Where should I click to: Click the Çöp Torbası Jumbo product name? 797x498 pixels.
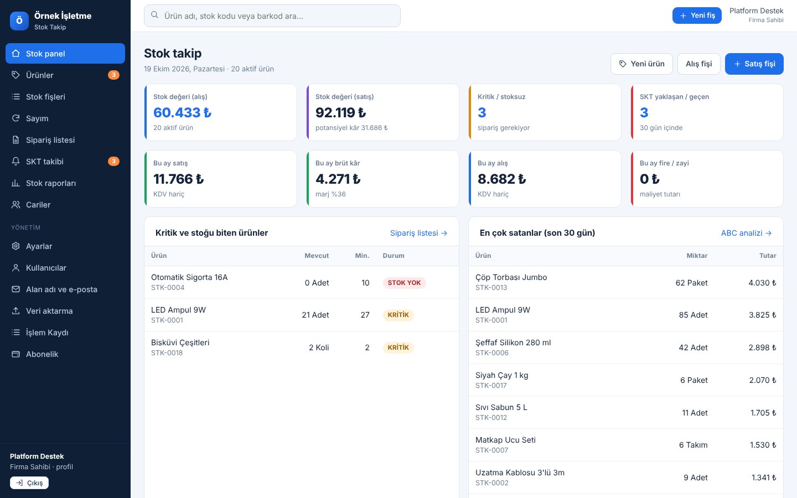[511, 277]
